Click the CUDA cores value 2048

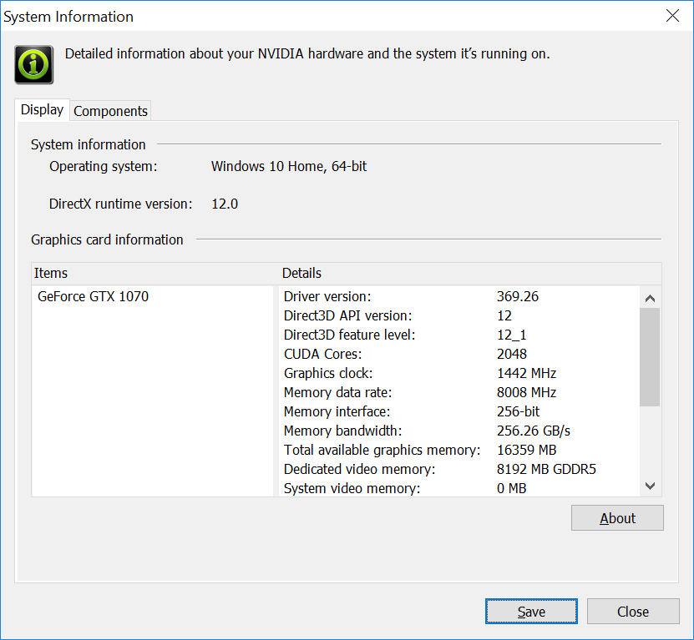click(x=512, y=354)
